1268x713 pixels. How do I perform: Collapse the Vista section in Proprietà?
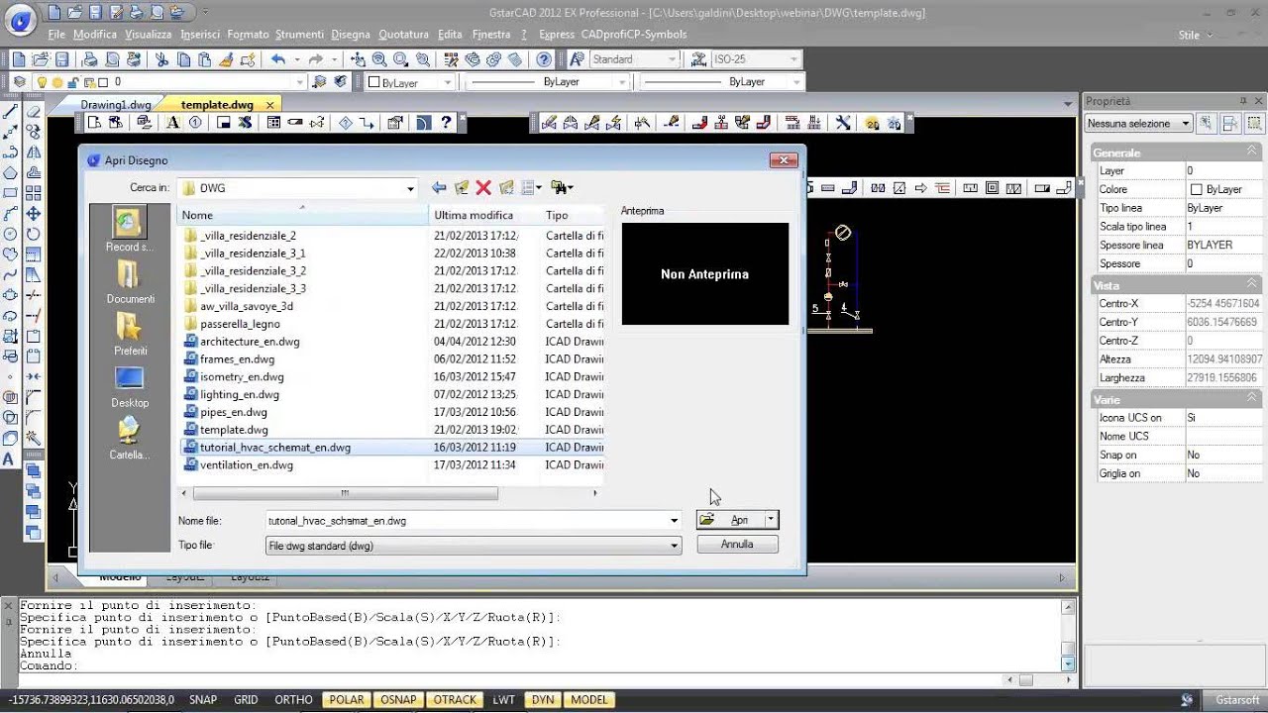(1251, 284)
